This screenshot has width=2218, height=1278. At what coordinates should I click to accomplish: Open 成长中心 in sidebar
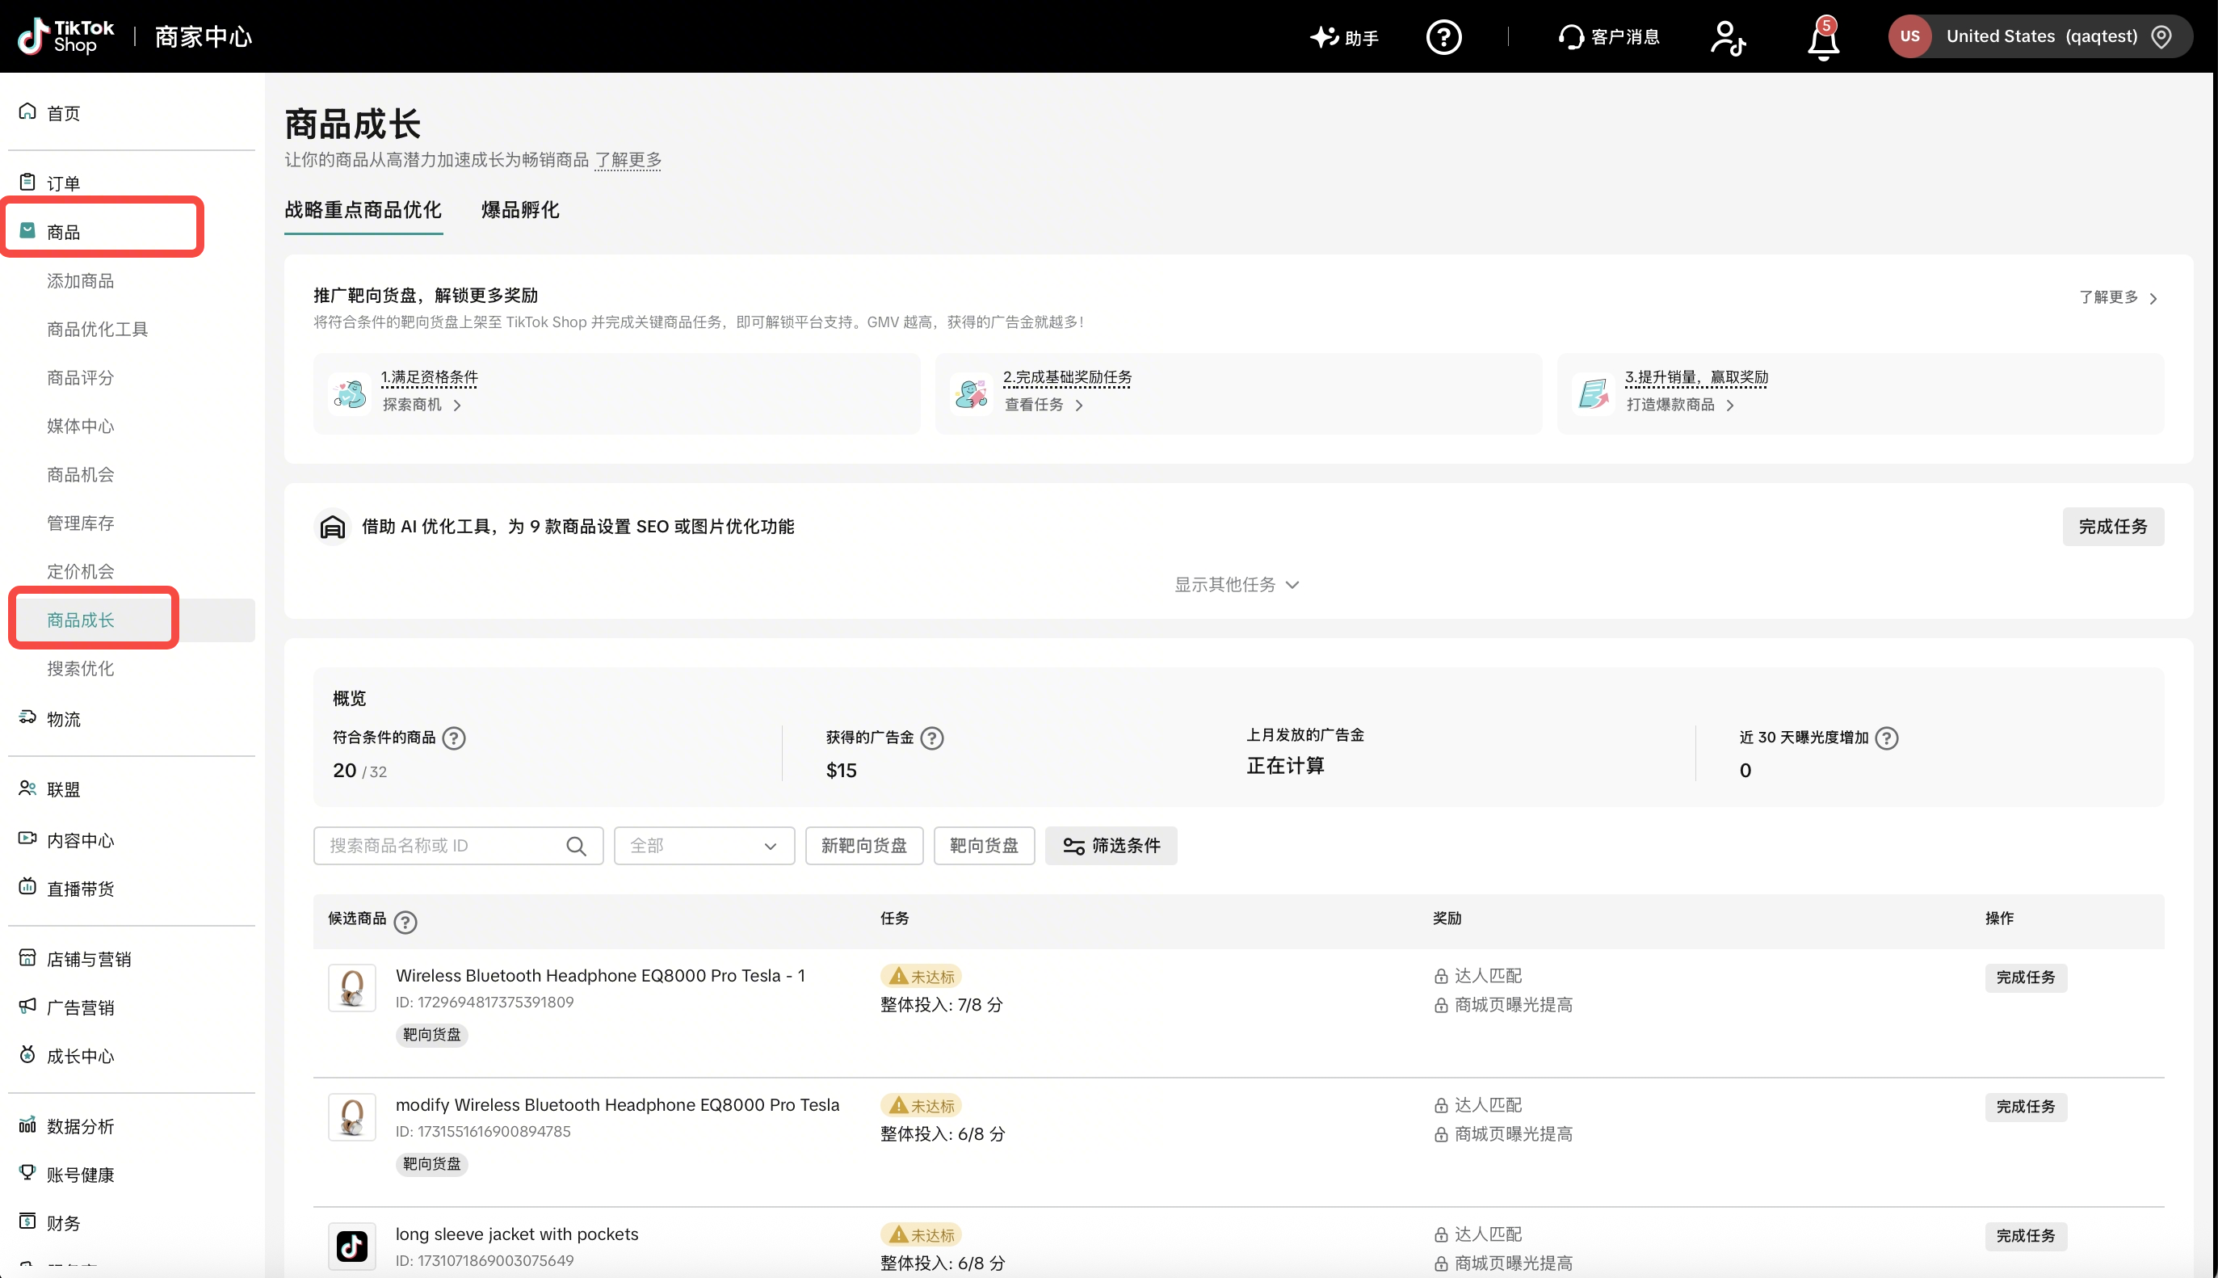coord(81,1056)
